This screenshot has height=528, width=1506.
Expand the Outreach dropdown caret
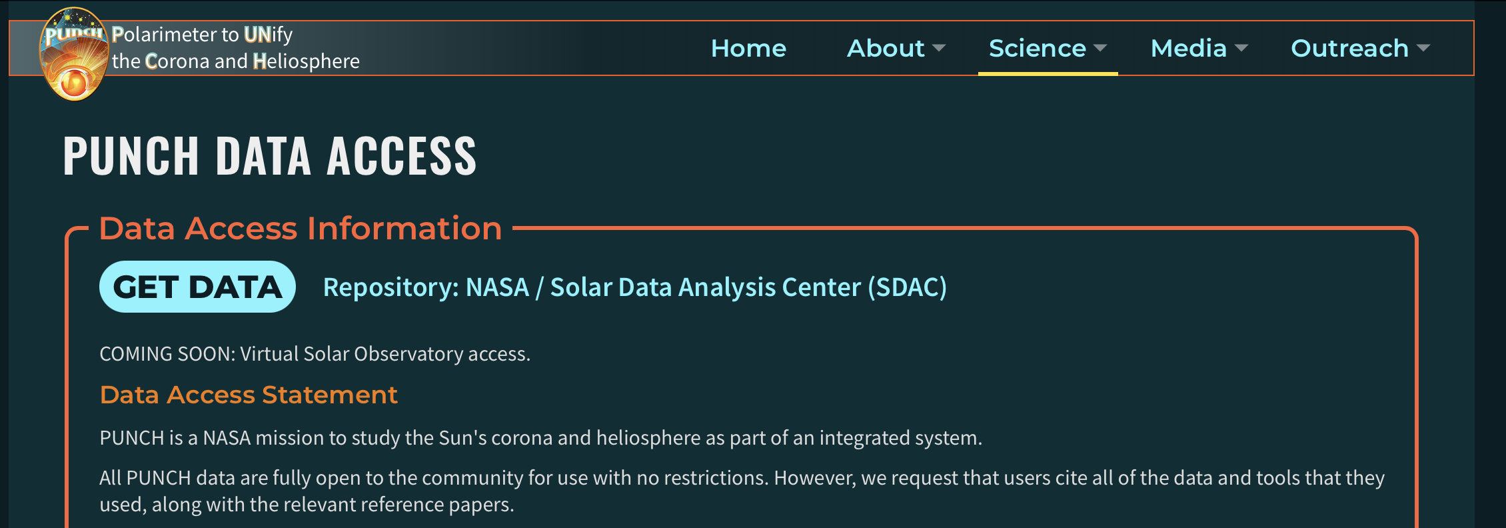pos(1423,48)
